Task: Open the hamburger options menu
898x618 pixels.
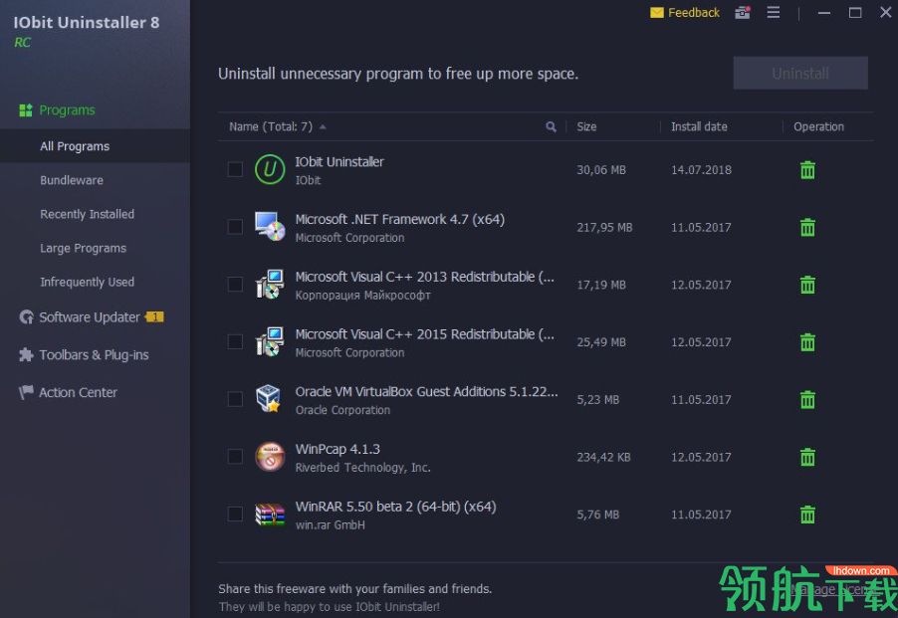Action: tap(774, 12)
